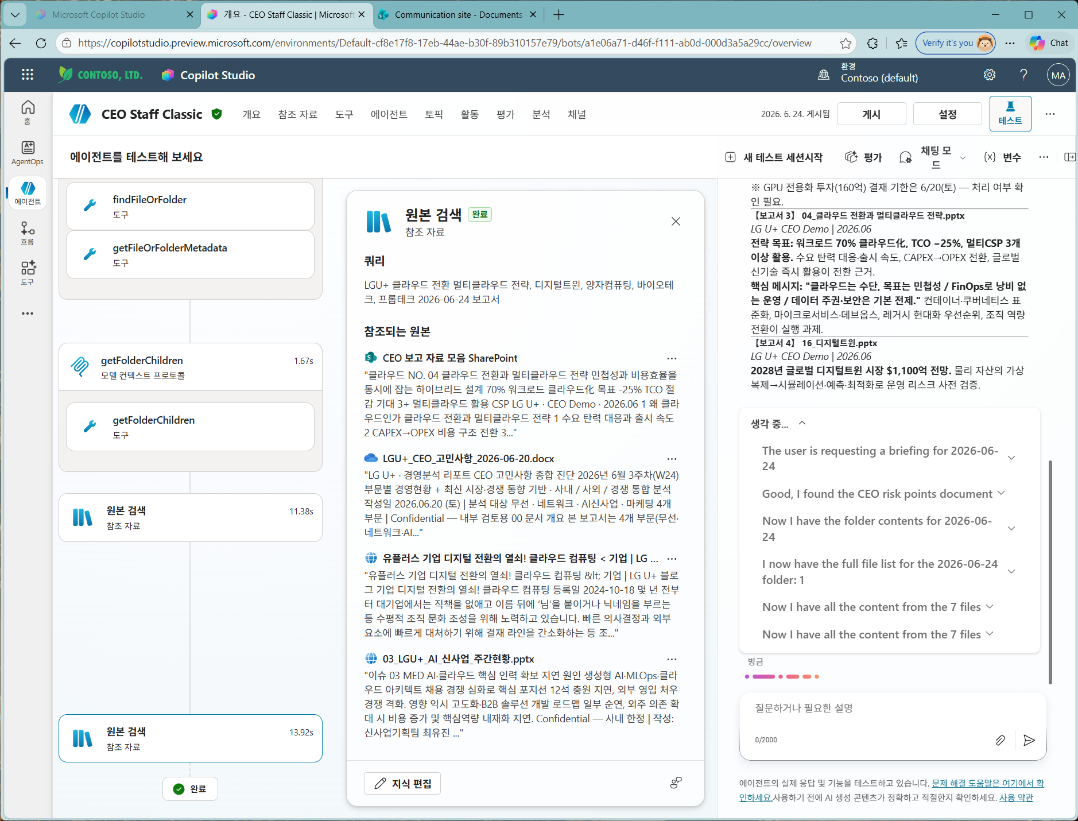The height and width of the screenshot is (821, 1078).
Task: Switch to the 분석 tab
Action: (541, 114)
